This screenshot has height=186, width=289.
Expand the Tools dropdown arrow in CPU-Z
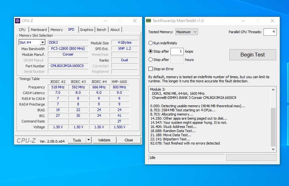89,140
